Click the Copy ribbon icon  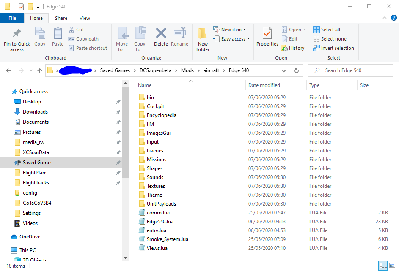point(40,33)
